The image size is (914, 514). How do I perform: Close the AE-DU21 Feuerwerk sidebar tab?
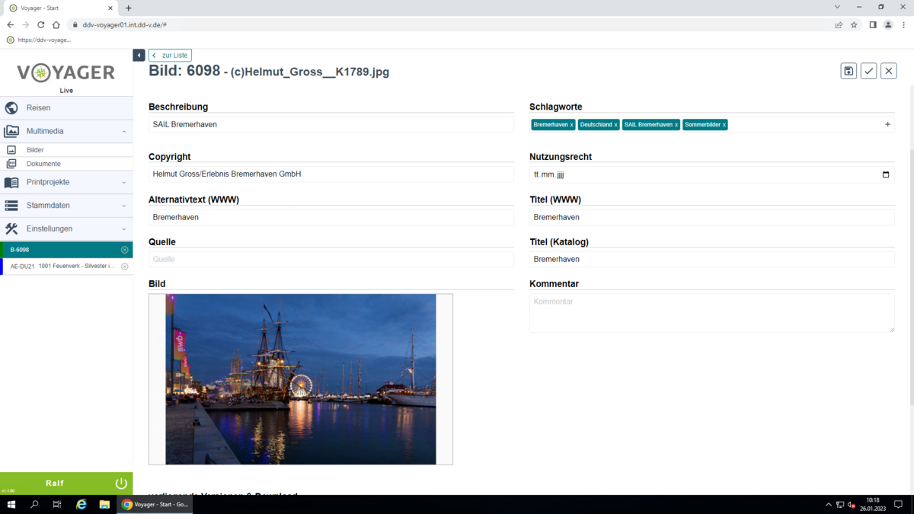(x=125, y=267)
